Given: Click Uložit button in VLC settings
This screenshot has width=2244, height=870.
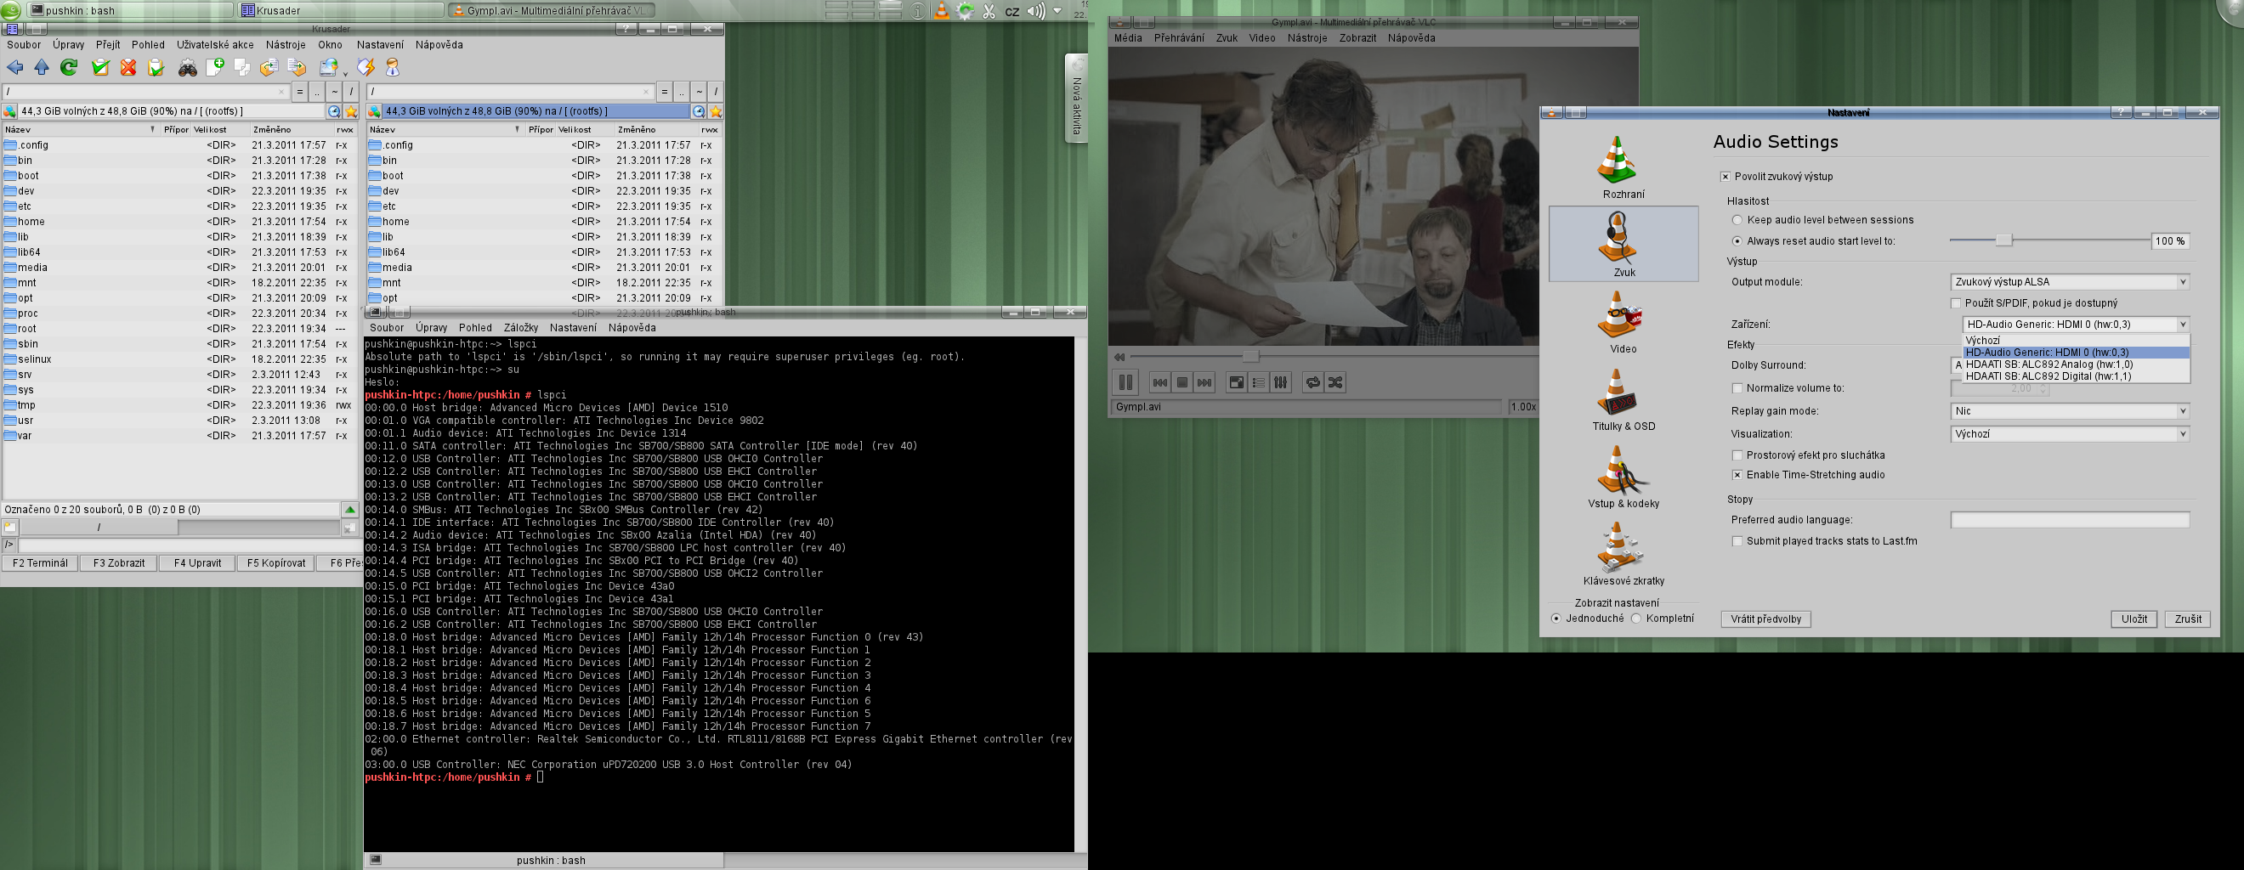Looking at the screenshot, I should click(x=2133, y=619).
